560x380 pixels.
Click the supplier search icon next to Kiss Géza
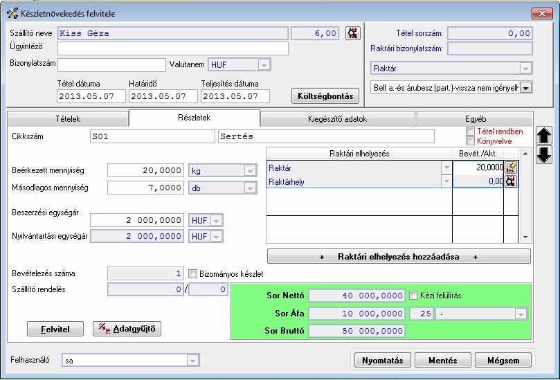[x=353, y=33]
